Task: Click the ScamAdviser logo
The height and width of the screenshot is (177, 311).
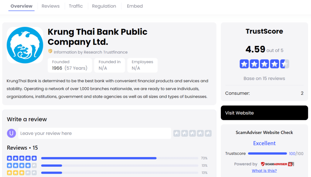Action: 277,164
